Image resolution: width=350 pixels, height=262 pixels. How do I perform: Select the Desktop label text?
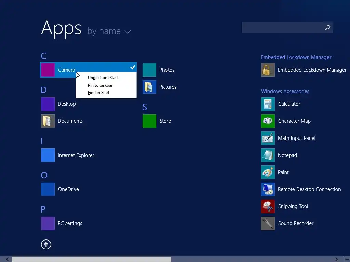pyautogui.click(x=67, y=104)
